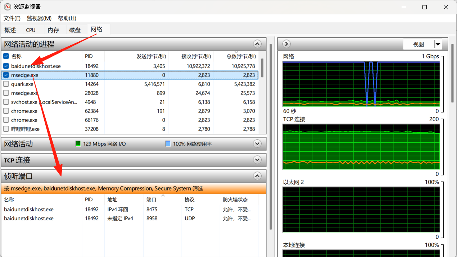457x257 pixels.
Task: Click the Resource Monitor app icon in title bar
Action: [7, 7]
